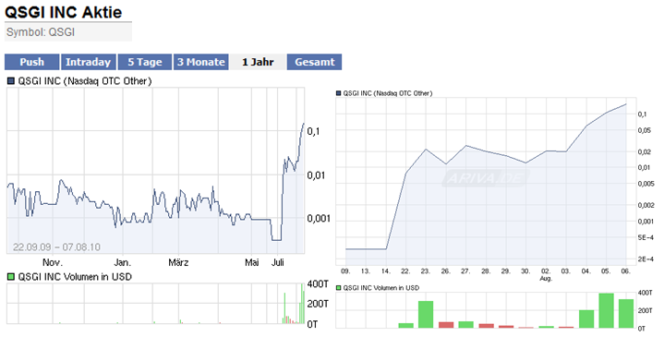Click dark blue legend square in the right chart
Viewport: 664px width, 337px height.
pos(338,93)
